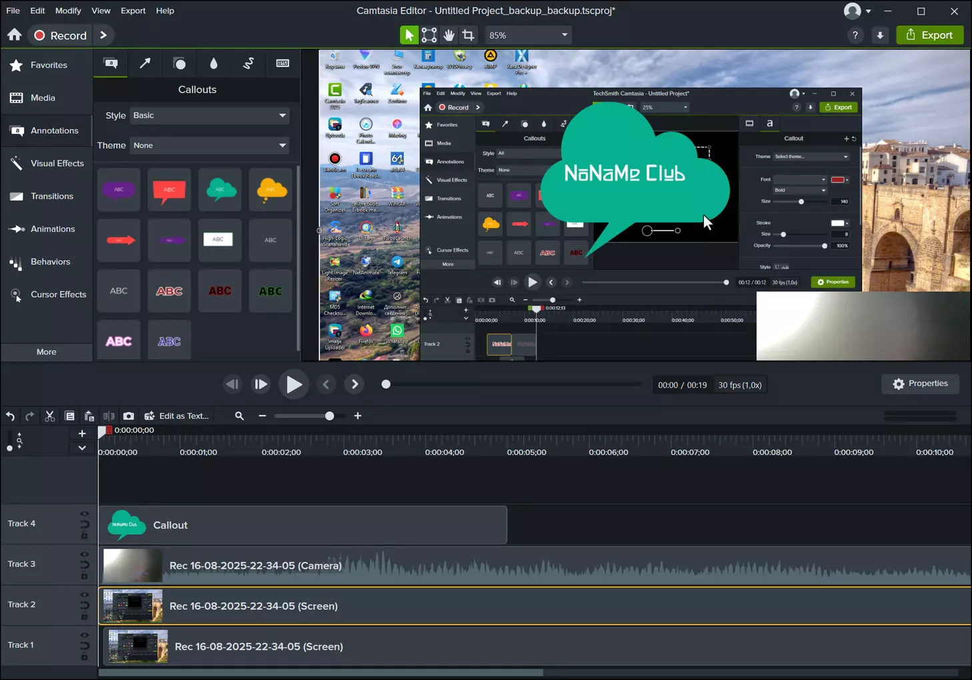
Task: Lock Track 1
Action: pyautogui.click(x=85, y=657)
